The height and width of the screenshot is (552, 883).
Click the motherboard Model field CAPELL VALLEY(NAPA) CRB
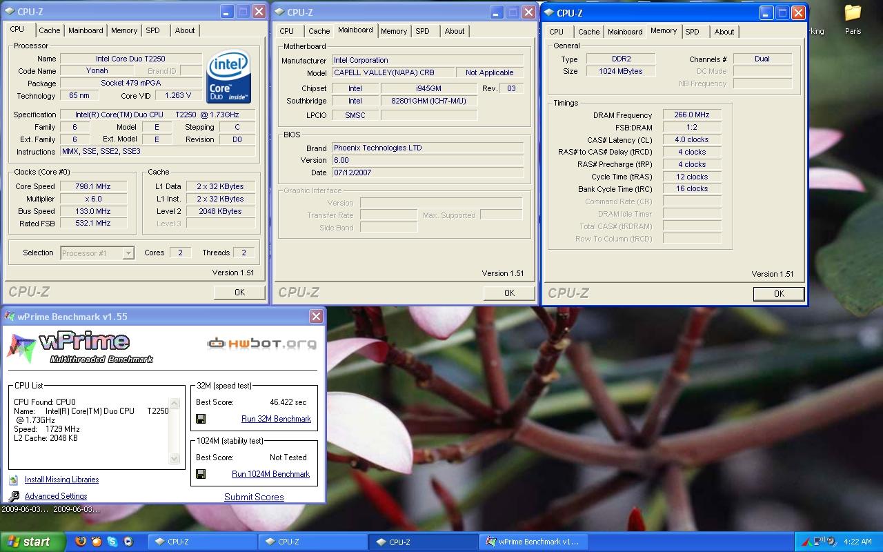(x=393, y=72)
